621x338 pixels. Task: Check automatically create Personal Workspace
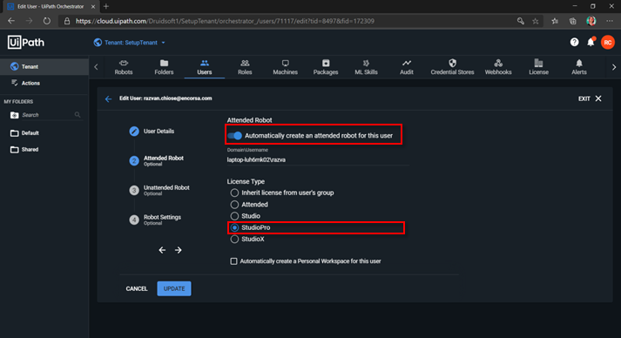[x=233, y=261]
